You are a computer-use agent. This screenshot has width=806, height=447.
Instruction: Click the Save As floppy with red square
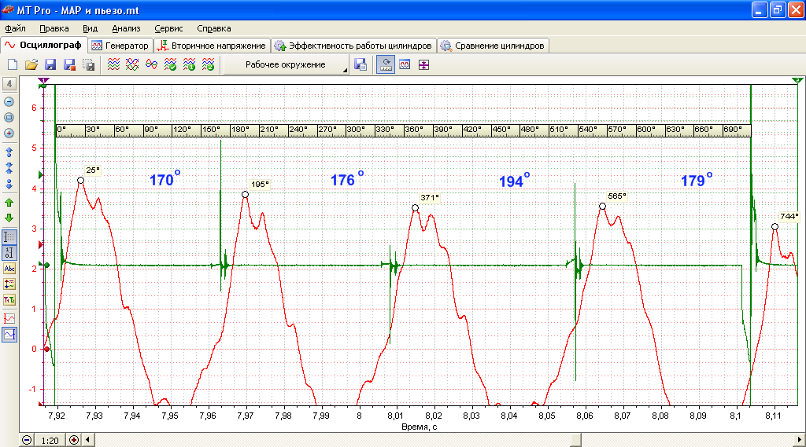(69, 64)
